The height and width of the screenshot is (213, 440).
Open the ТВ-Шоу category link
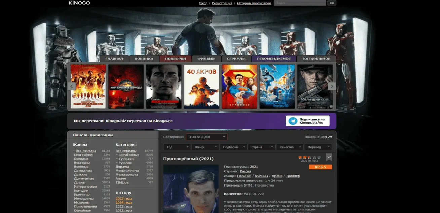click(x=122, y=182)
